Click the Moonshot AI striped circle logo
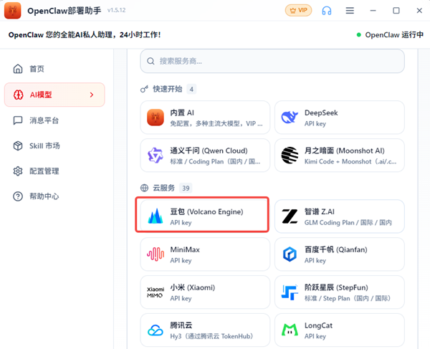The width and height of the screenshot is (430, 349). coord(290,156)
